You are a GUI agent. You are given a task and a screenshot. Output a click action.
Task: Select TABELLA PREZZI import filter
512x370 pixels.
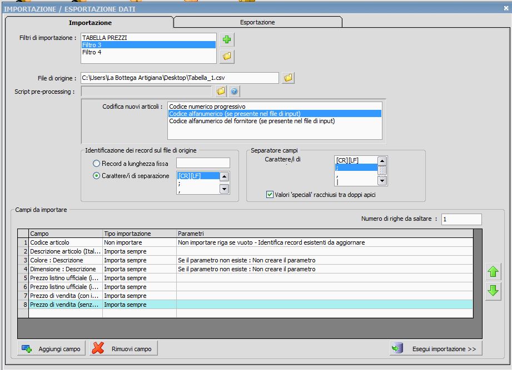click(x=148, y=38)
